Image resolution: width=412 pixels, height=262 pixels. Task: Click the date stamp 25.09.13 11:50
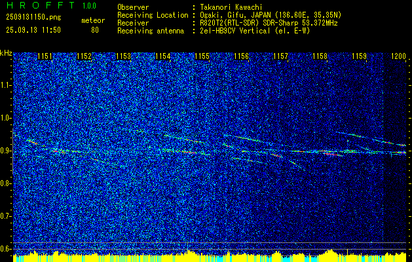point(33,30)
